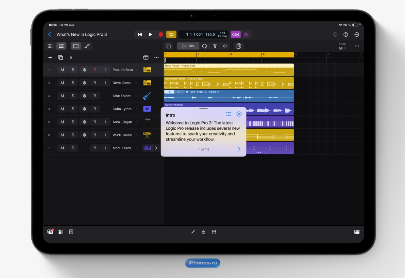405x278 pixels.
Task: Click the Mod...Disco drum machine icon
Action: tap(147, 148)
